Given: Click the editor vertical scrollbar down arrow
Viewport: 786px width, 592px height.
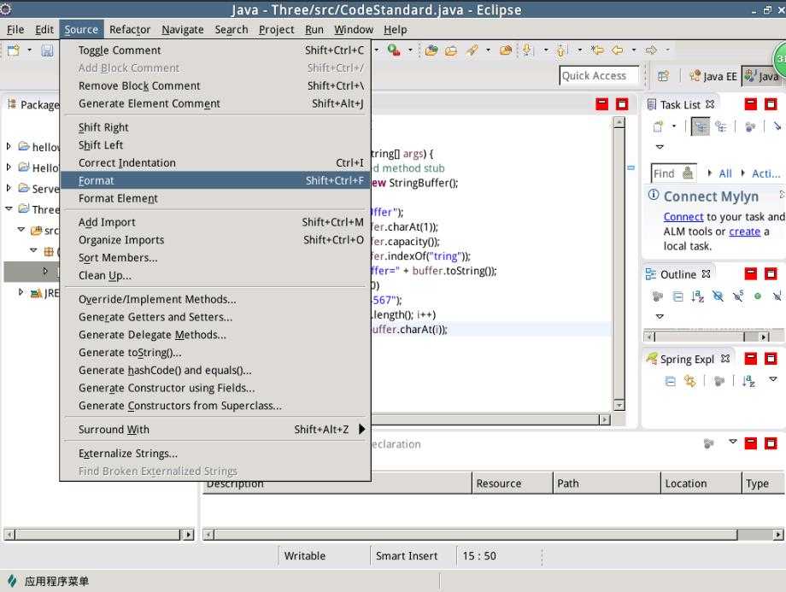Looking at the screenshot, I should click(619, 405).
